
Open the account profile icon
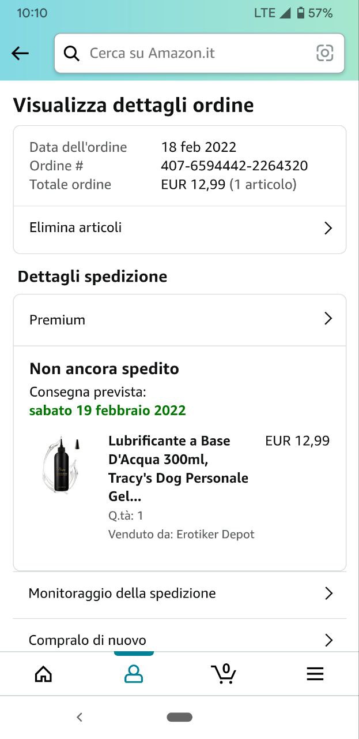click(134, 674)
